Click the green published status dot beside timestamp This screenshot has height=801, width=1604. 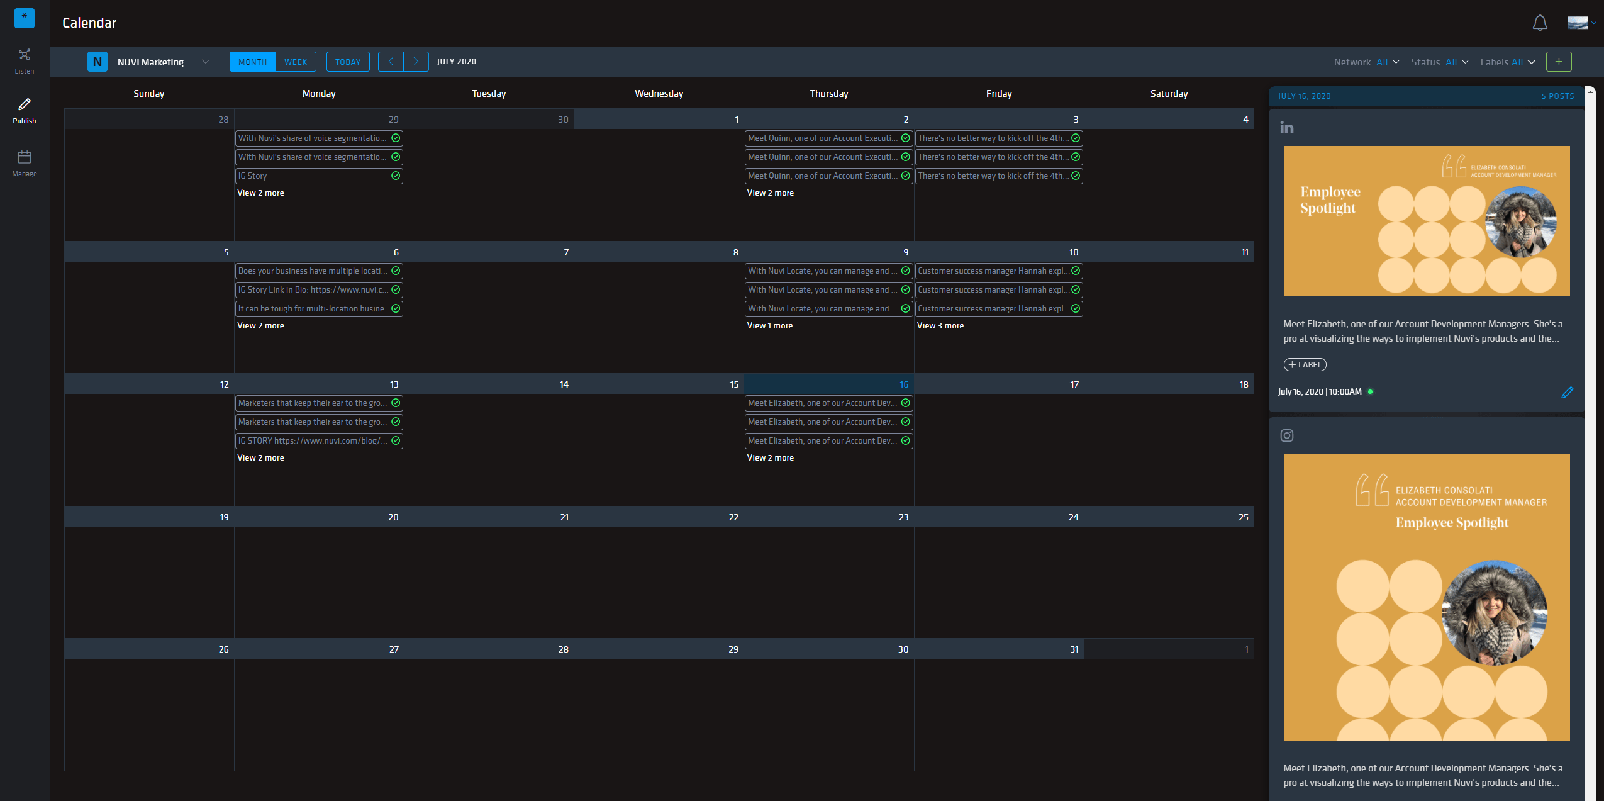click(1371, 392)
